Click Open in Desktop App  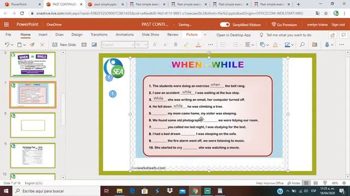click(234, 35)
